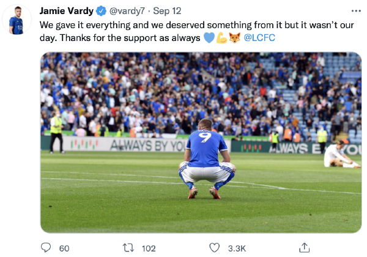Retweet this post using the arrows icon
367x257 pixels.
tap(128, 248)
